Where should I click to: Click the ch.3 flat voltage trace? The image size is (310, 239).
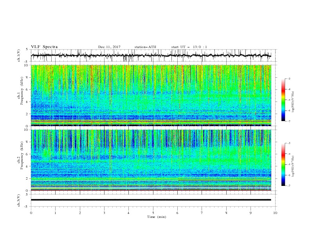point(151,200)
